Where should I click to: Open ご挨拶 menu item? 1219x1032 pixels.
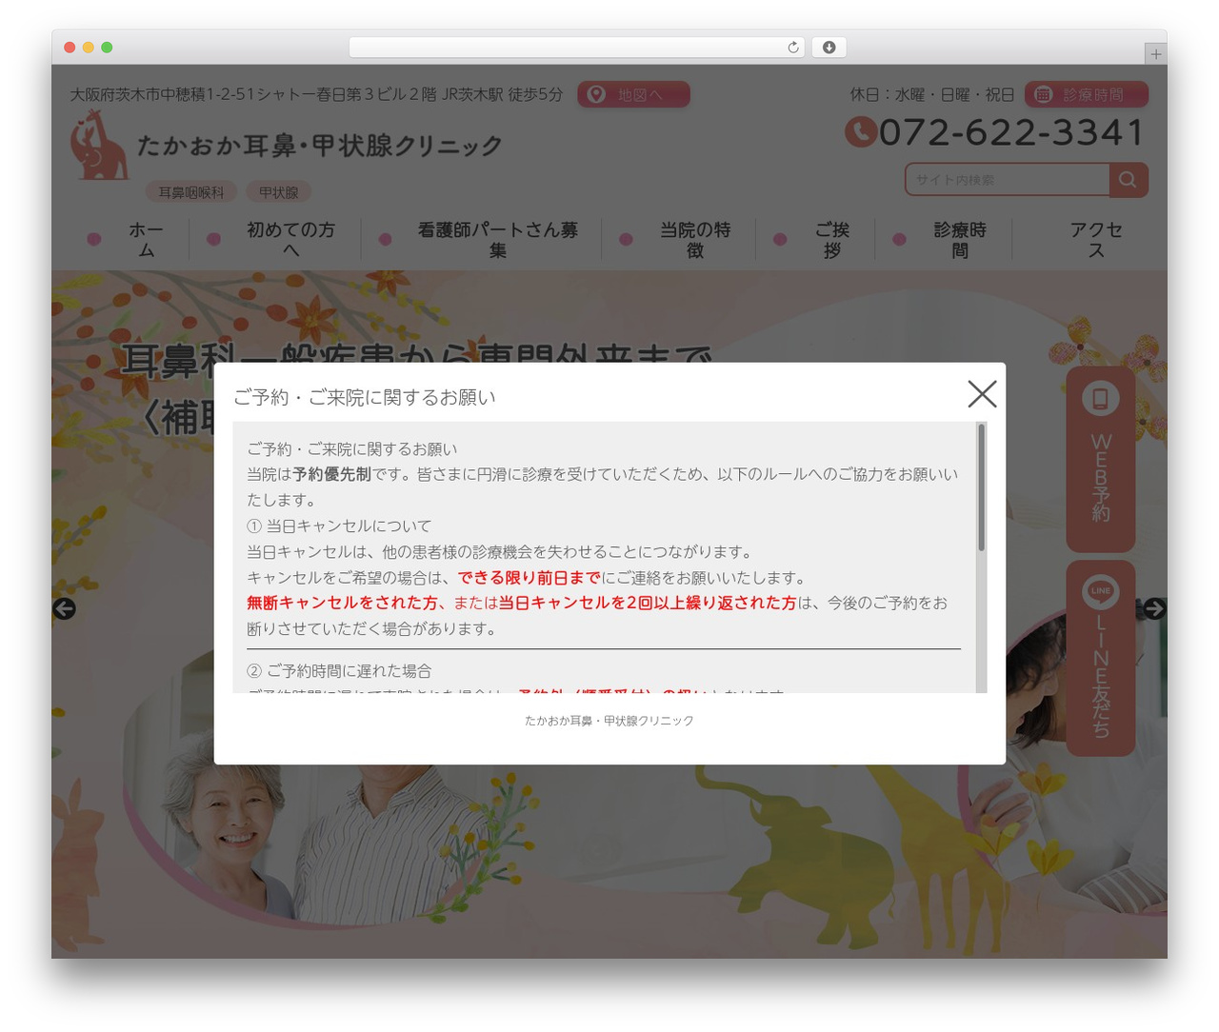831,240
